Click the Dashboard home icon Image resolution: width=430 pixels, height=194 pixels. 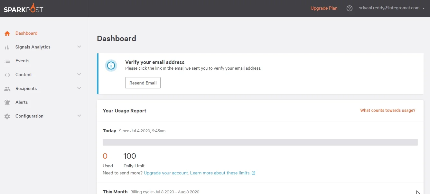pos(7,33)
